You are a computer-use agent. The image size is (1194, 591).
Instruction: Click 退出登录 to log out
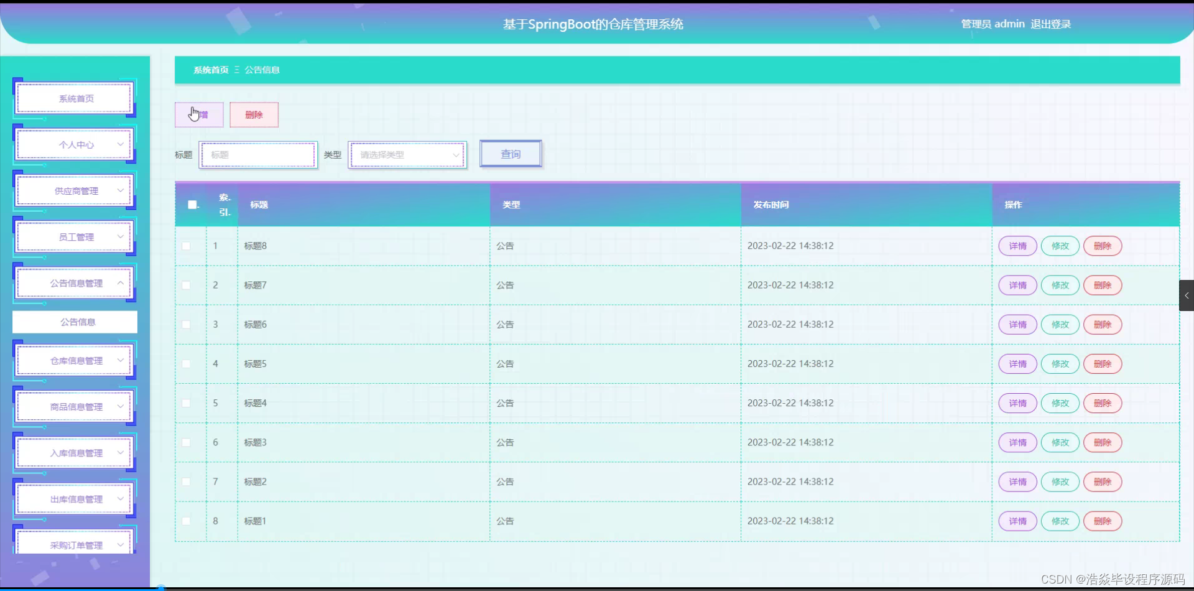point(1050,24)
